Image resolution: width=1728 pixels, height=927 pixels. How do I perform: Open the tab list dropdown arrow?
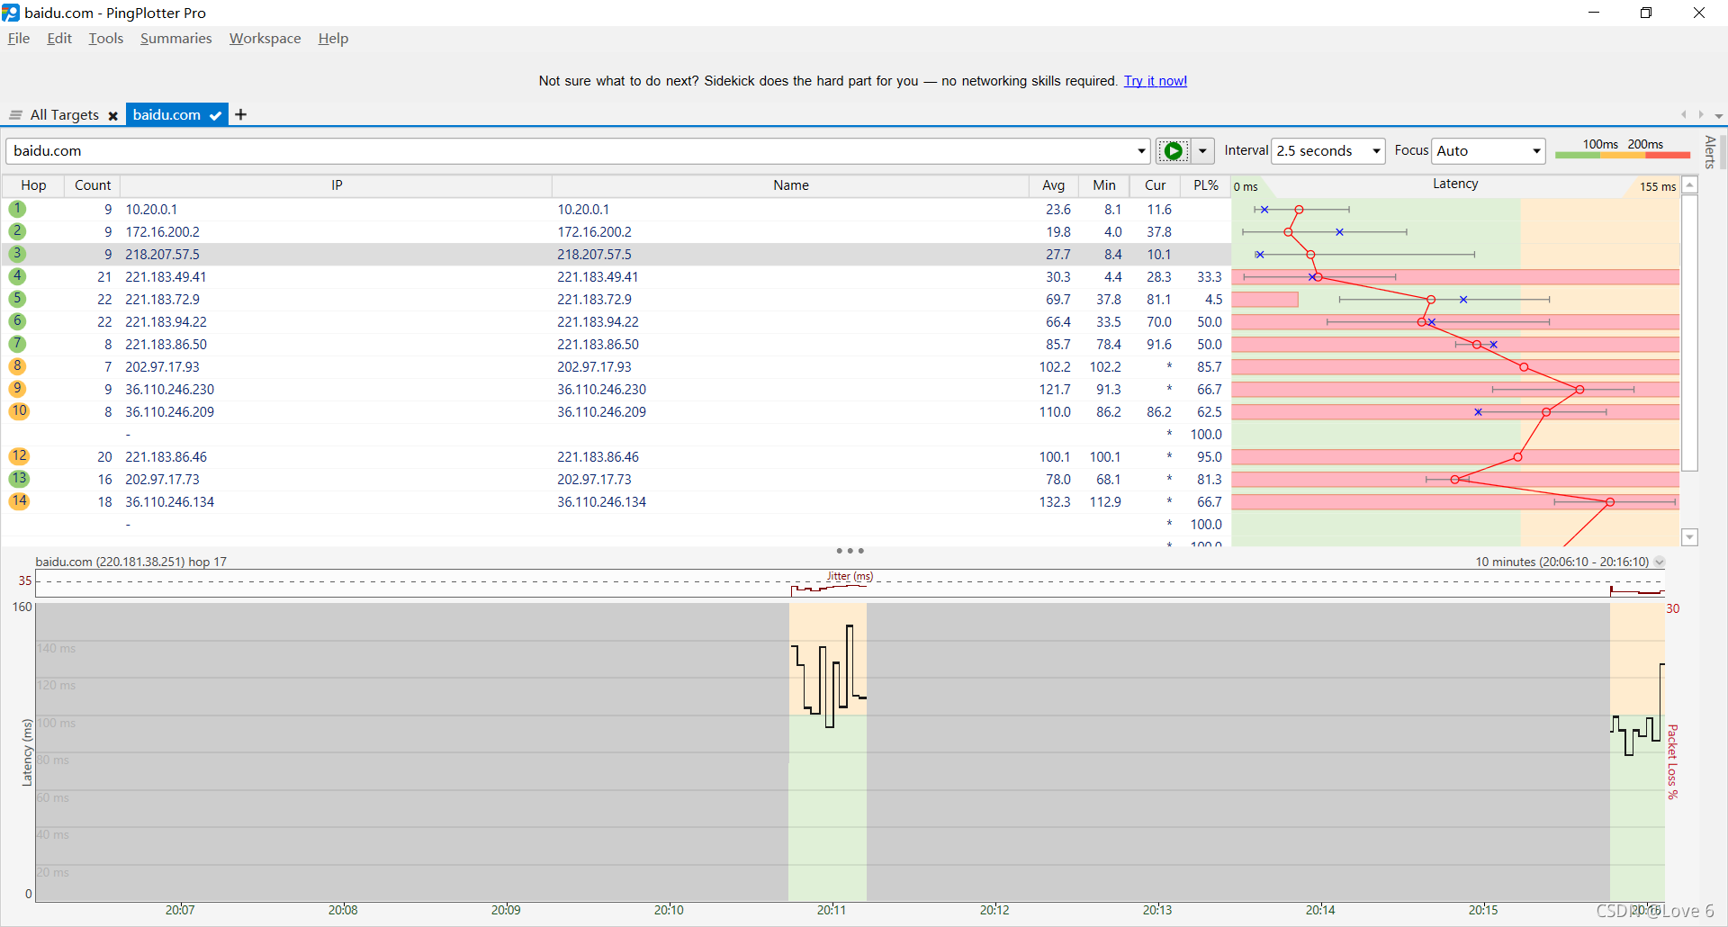tap(1718, 115)
